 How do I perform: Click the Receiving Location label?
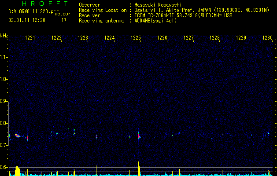103,10
